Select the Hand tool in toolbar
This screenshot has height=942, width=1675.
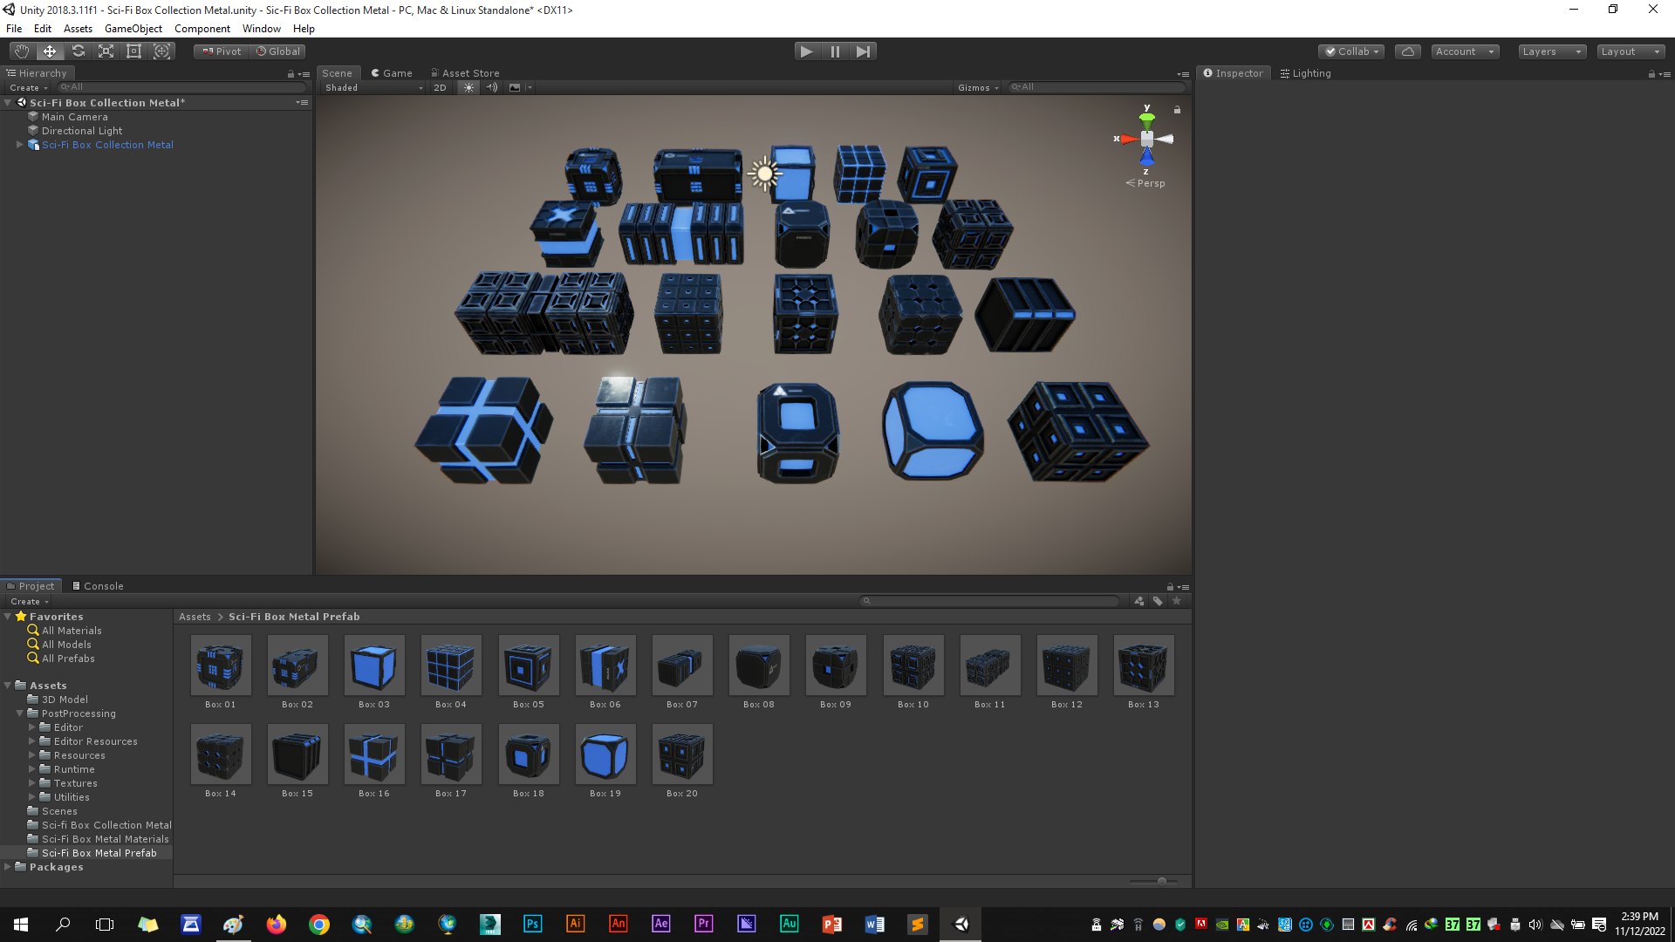22,51
